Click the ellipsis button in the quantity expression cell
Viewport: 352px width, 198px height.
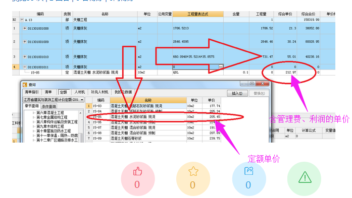click(221, 67)
